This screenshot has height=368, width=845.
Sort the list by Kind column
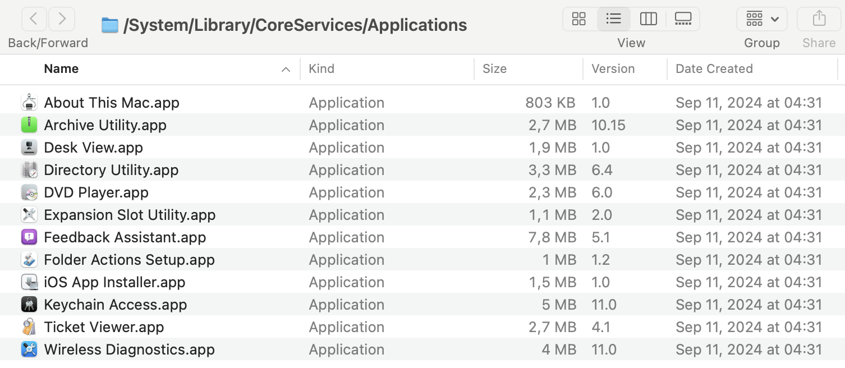pyautogui.click(x=322, y=69)
